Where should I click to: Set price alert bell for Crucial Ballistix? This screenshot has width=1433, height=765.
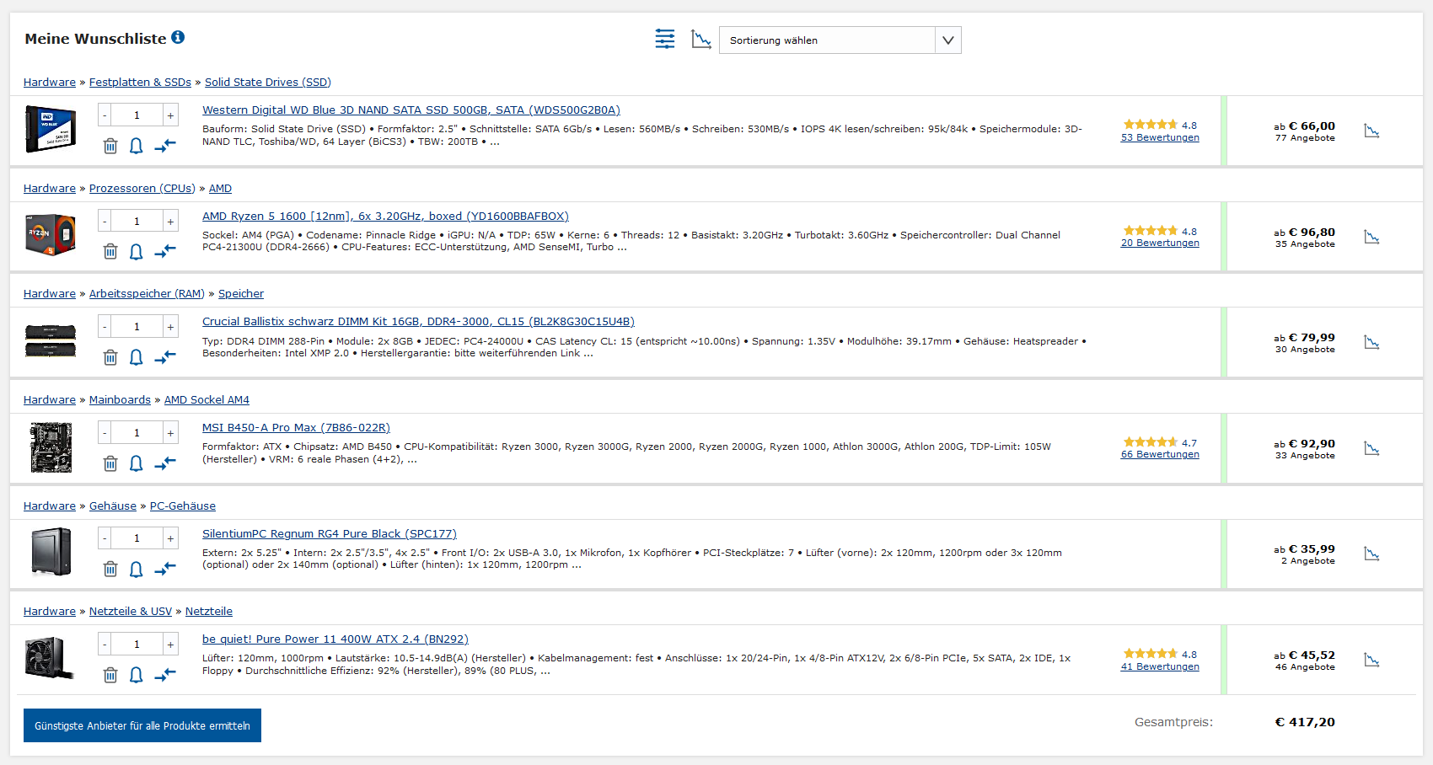[136, 357]
